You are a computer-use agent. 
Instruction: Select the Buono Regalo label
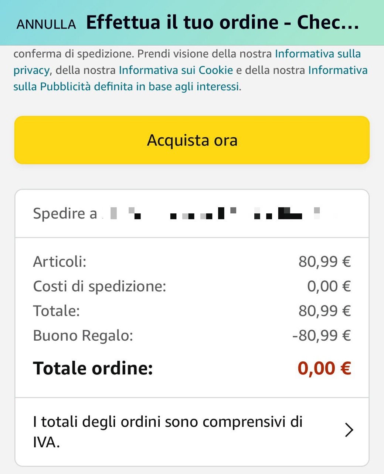point(83,336)
